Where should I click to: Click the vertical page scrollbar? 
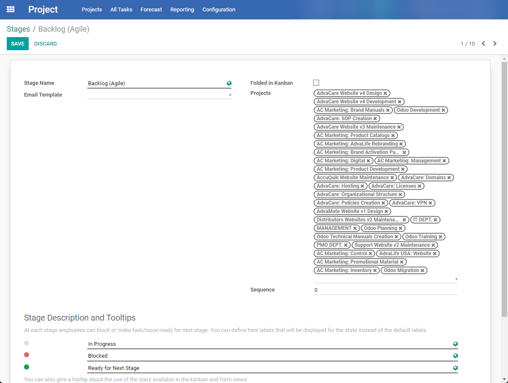click(x=504, y=189)
